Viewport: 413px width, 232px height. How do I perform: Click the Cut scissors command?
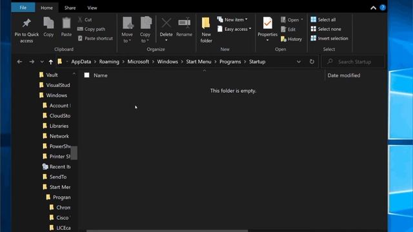pos(85,20)
